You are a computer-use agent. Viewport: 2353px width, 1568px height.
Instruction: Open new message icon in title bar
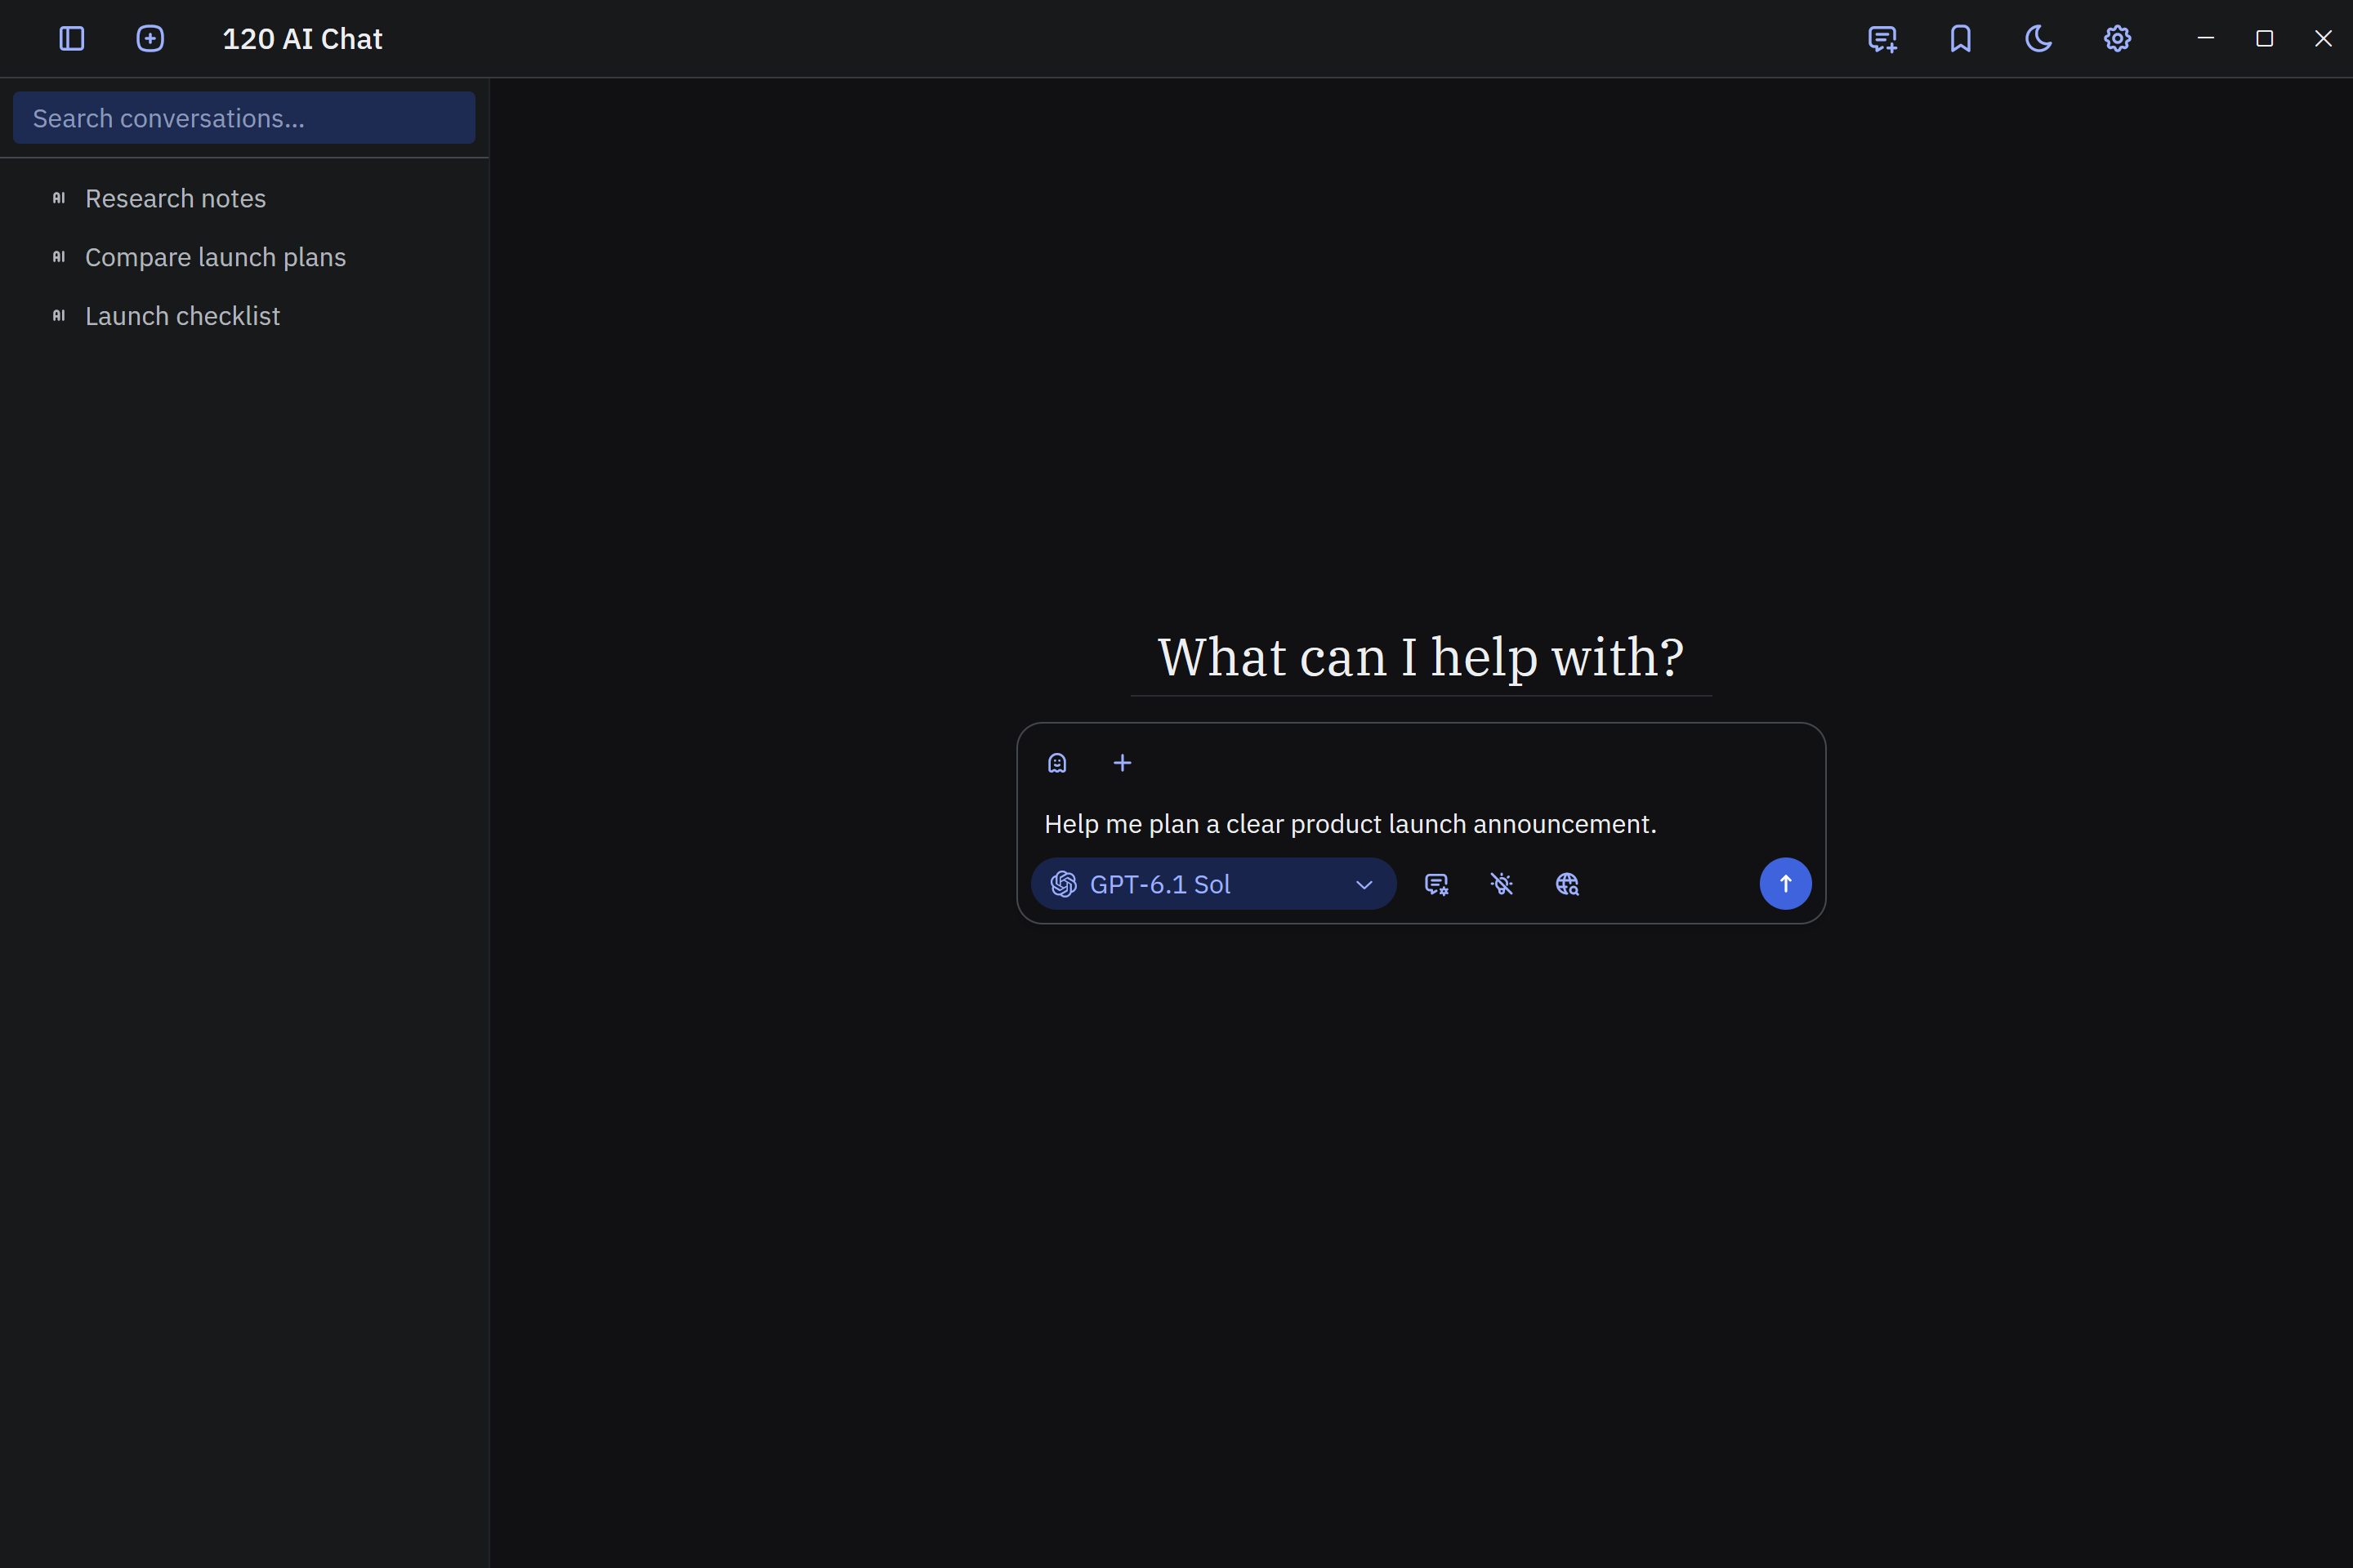coord(1882,39)
